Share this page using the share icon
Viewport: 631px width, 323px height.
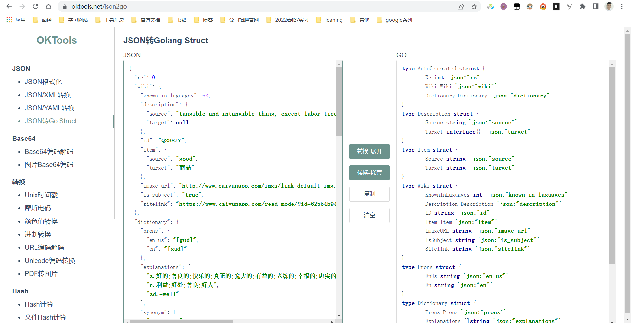(461, 7)
